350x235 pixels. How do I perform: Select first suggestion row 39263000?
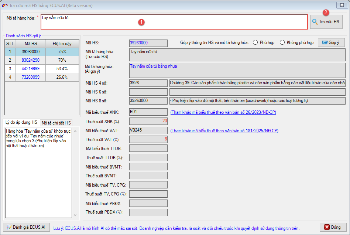tap(31, 52)
